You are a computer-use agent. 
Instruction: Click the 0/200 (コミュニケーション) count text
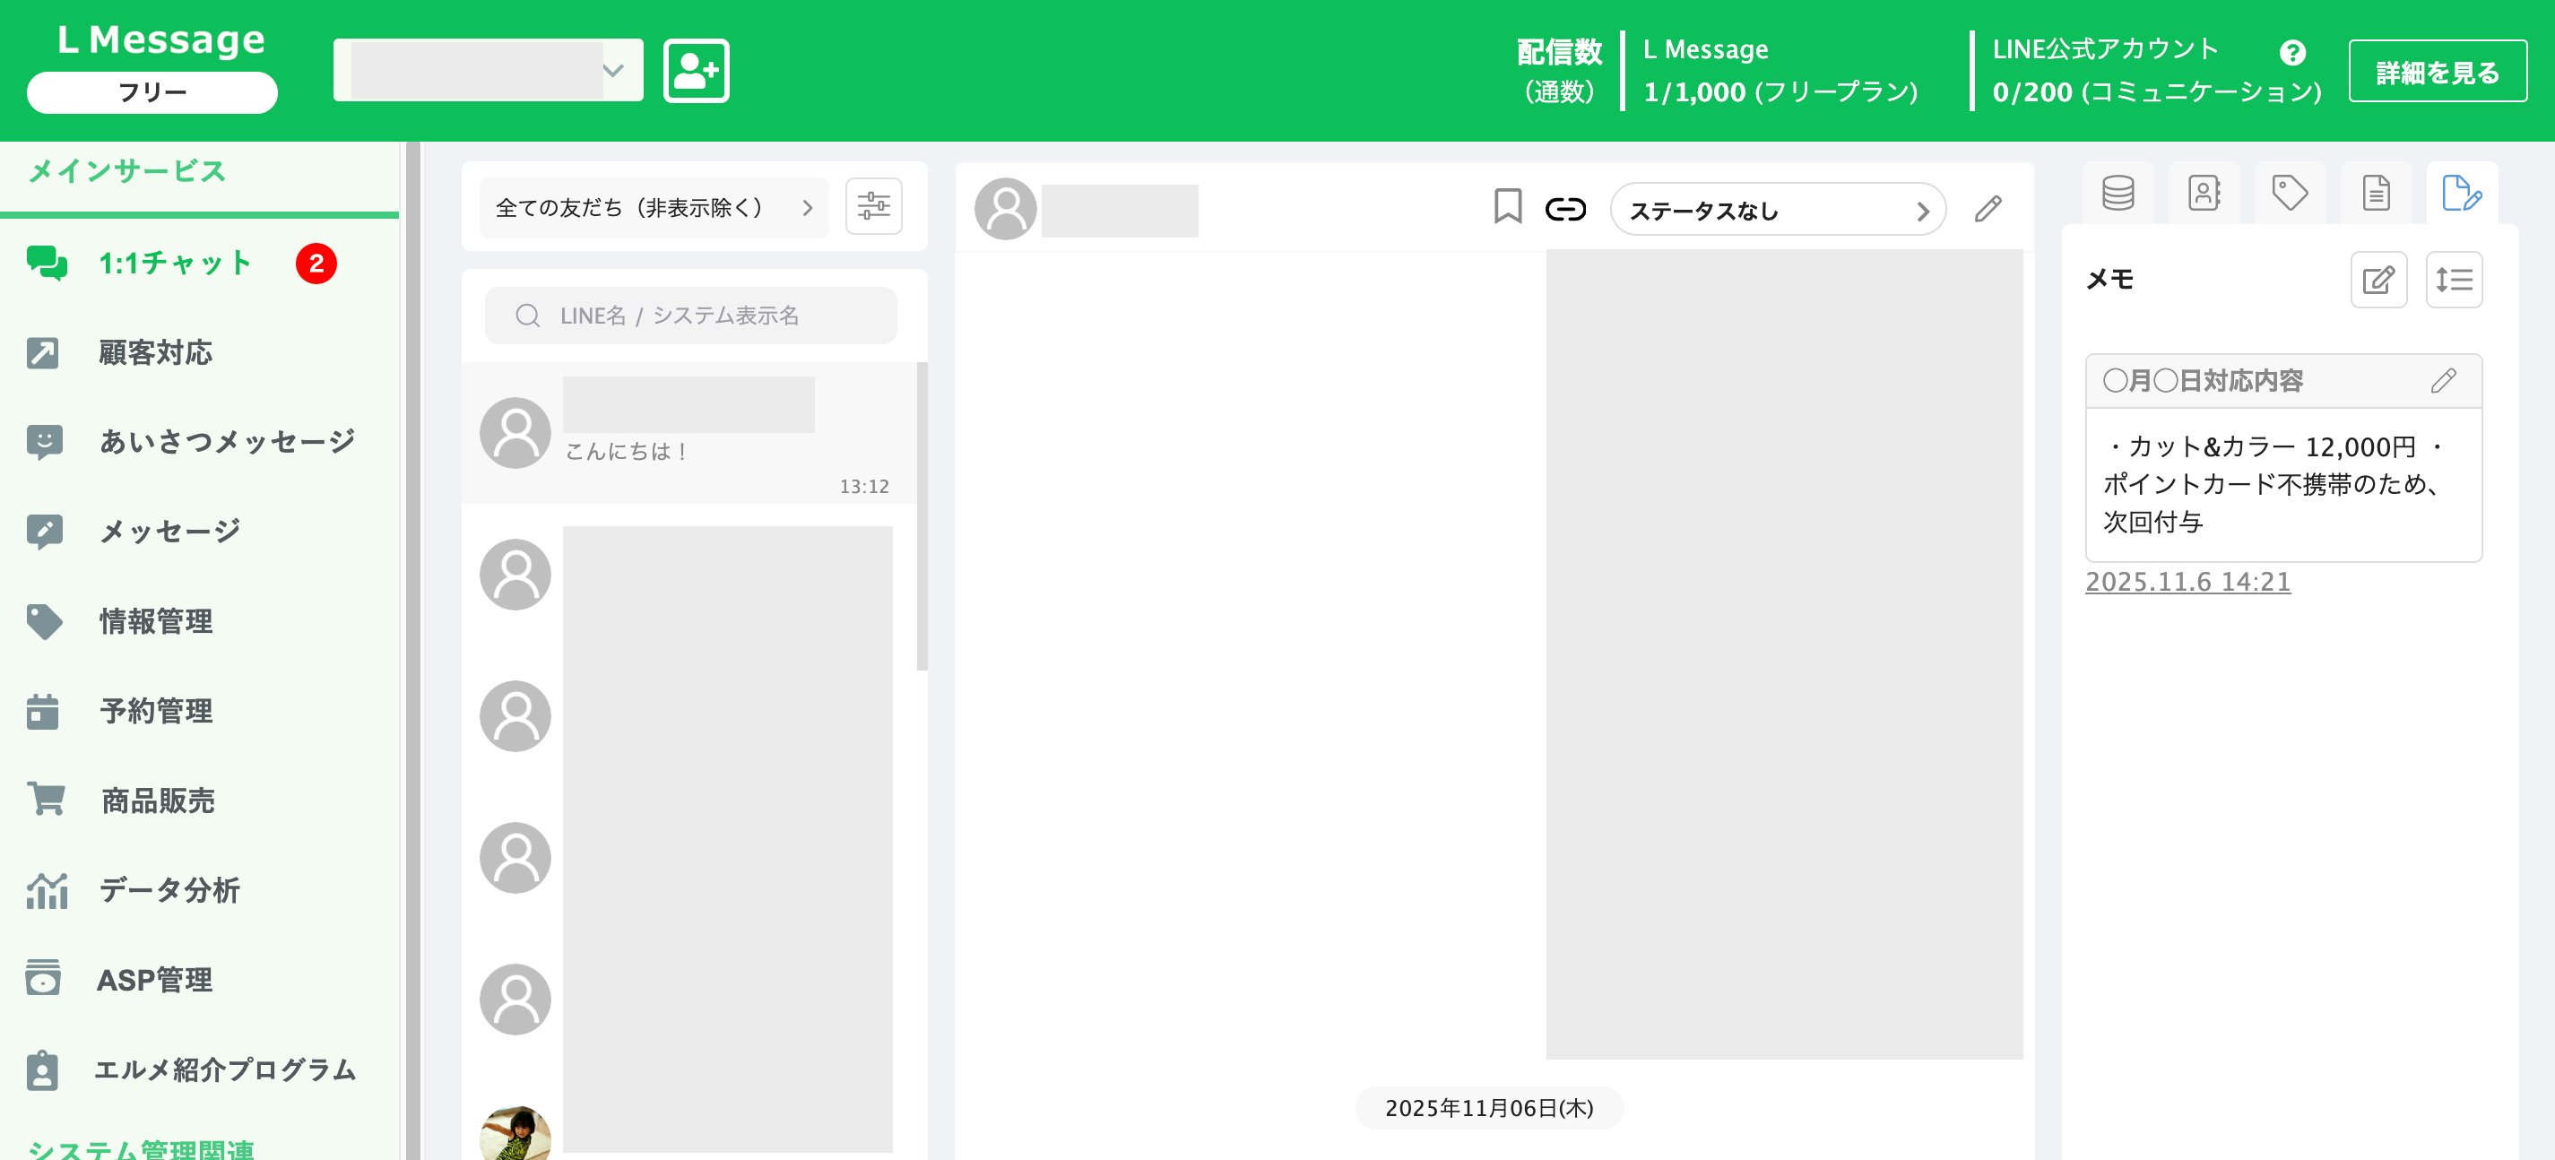point(2157,92)
